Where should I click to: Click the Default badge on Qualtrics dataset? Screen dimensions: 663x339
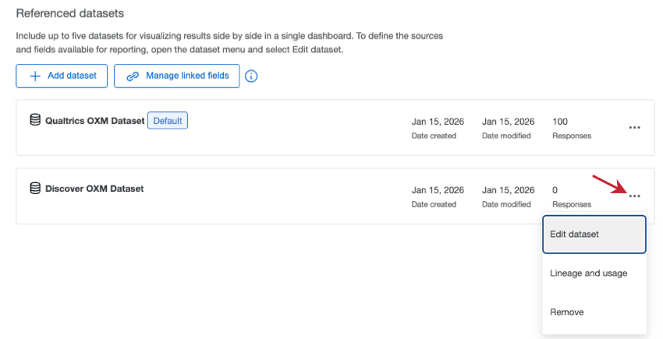[x=168, y=121]
